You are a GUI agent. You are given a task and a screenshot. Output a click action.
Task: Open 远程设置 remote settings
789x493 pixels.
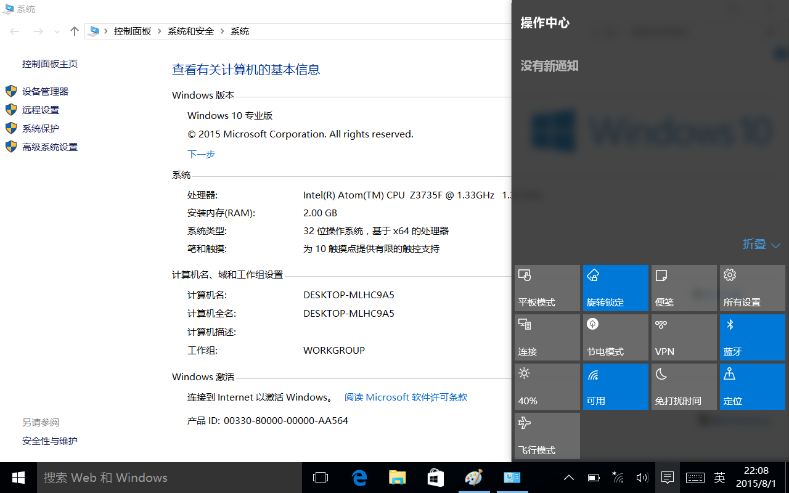41,110
